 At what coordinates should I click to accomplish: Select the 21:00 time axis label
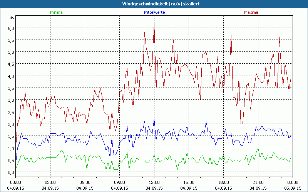258,182
